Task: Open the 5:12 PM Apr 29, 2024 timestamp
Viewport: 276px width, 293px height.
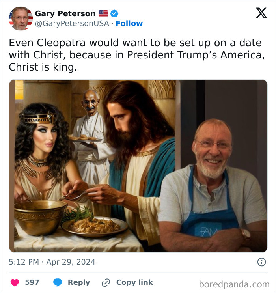Action: [52, 262]
